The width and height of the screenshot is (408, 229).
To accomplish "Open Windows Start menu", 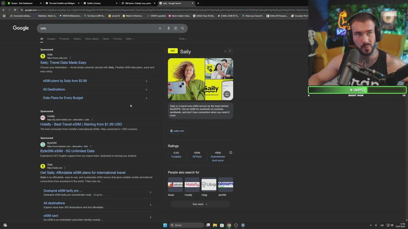I will tap(165, 225).
